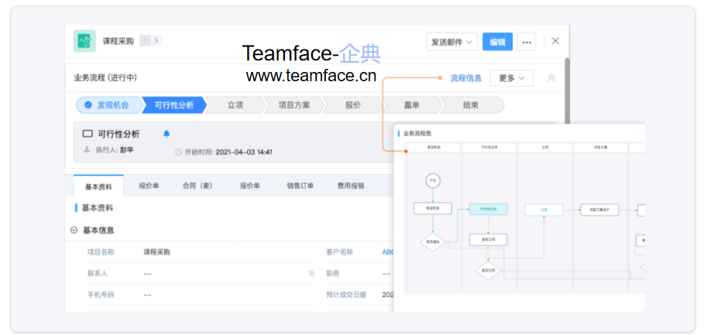This screenshot has width=714, height=335.
Task: Select the 可行性分析 stage
Action: coord(174,105)
